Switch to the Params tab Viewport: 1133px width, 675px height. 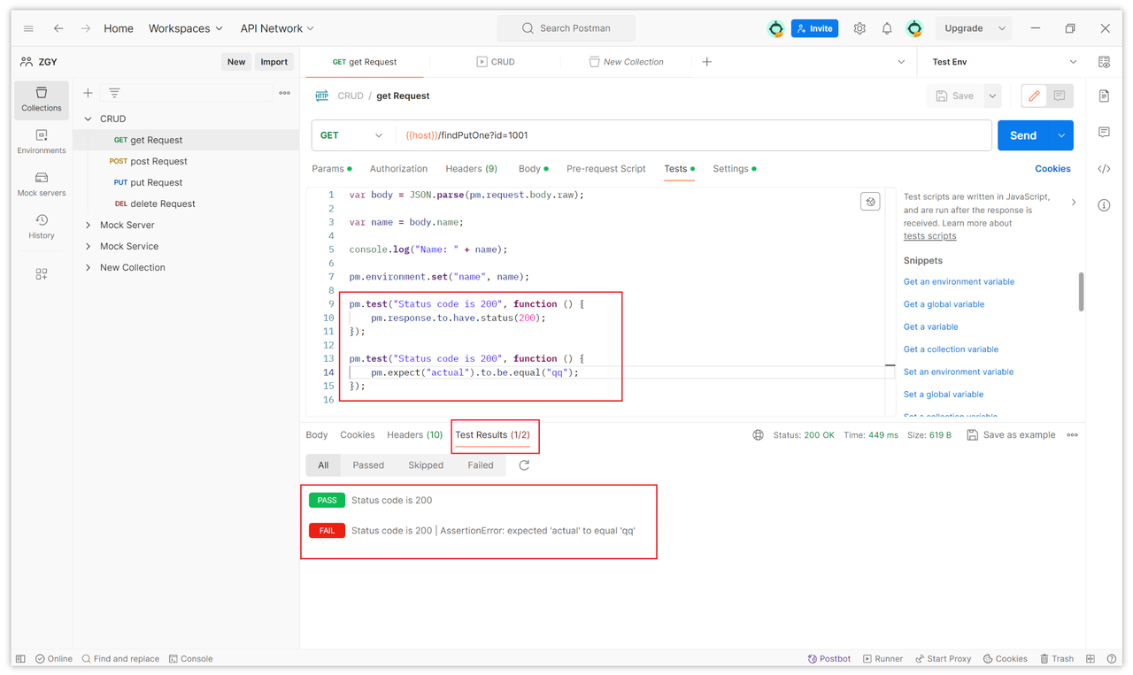tap(332, 169)
